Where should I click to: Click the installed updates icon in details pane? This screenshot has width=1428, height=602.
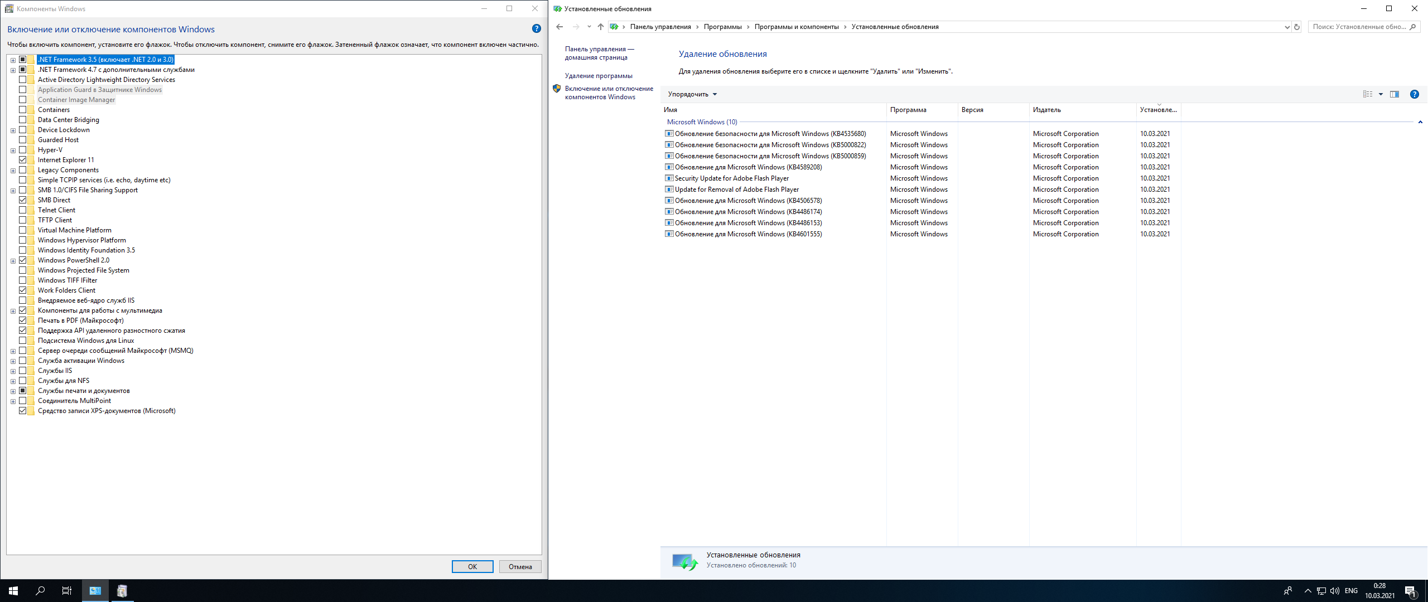pyautogui.click(x=684, y=561)
